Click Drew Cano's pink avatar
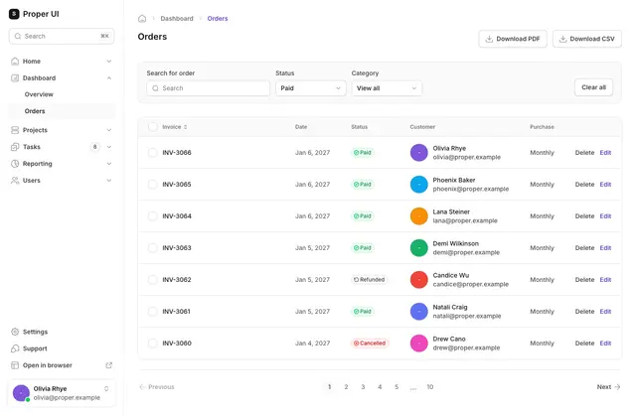Viewport: 636px width, 416px height. [x=419, y=344]
